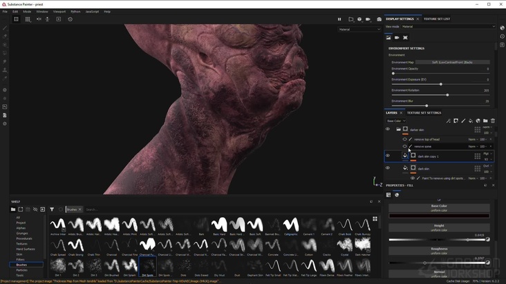This screenshot has height=284, width=506.
Task: Add a fill layer via bucket icon
Action: [471, 121]
